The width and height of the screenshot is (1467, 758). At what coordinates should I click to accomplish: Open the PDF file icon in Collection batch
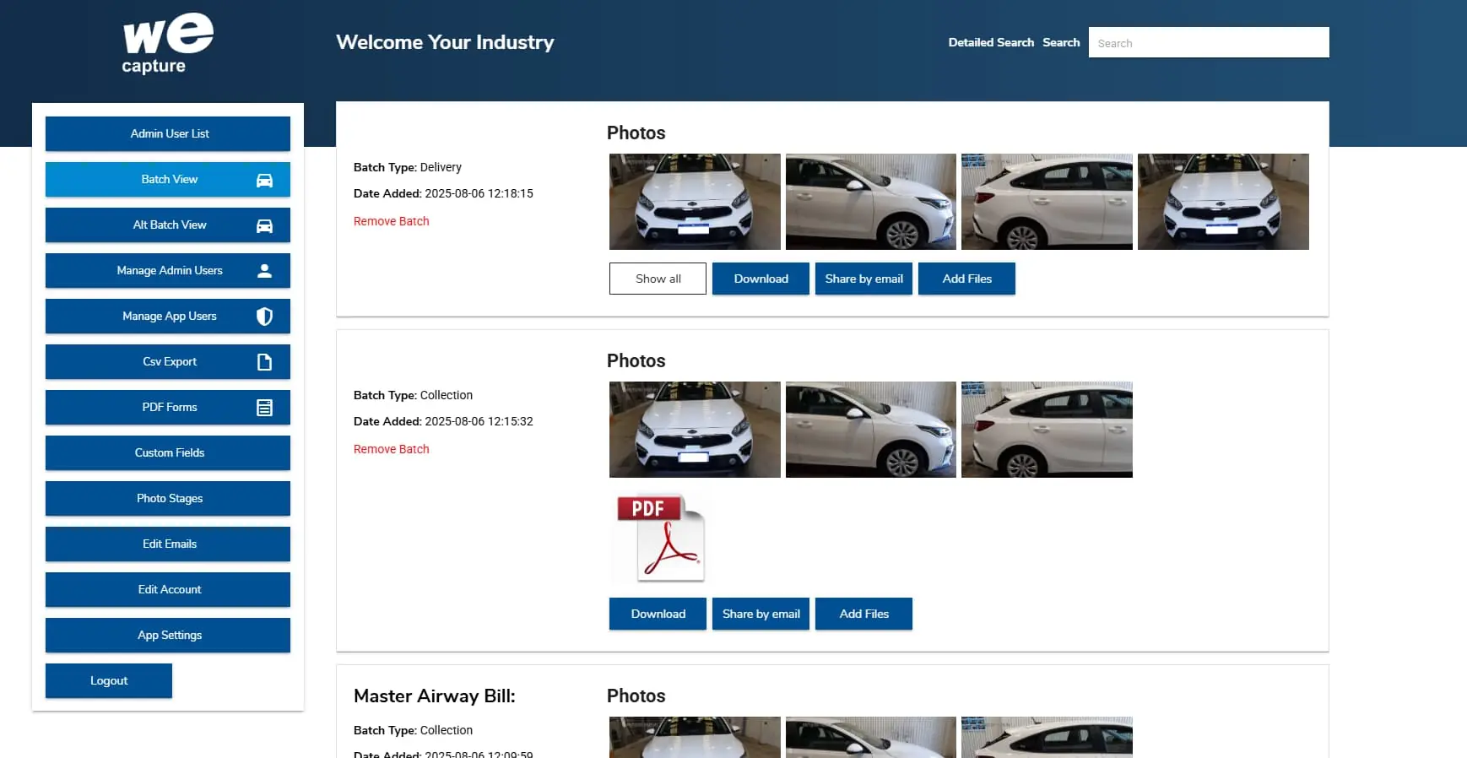click(661, 538)
